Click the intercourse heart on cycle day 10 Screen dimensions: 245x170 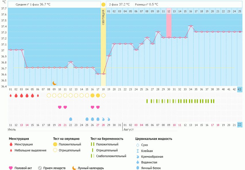pos(60,107)
